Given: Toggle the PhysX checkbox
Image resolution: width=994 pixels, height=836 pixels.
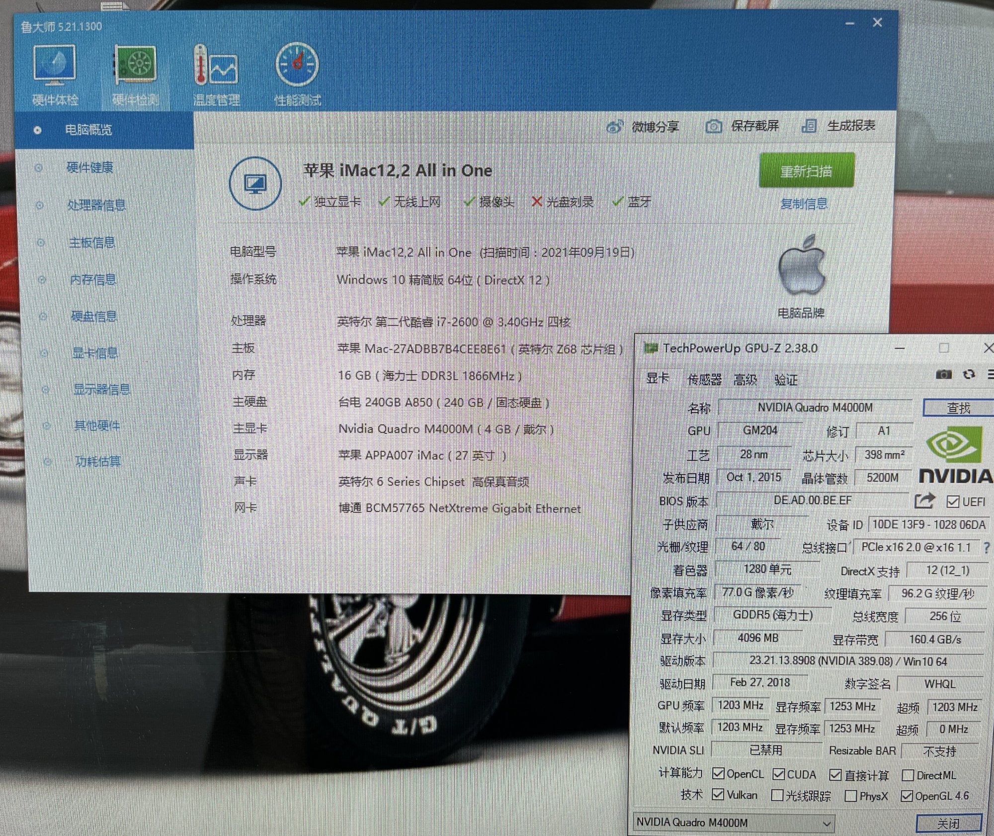Looking at the screenshot, I should tap(850, 796).
